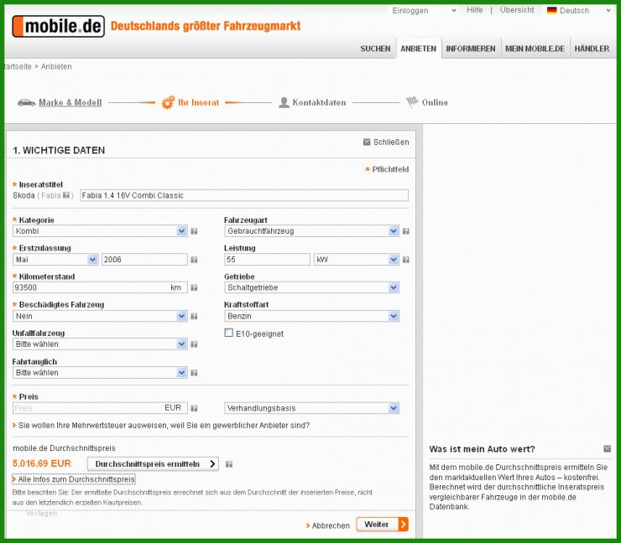Screen dimensions: 621x543
Task: Open the Kategorie dropdown showing Kombi
Action: [x=100, y=231]
